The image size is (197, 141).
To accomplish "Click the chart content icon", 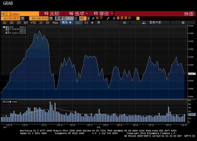I will tap(144, 23).
